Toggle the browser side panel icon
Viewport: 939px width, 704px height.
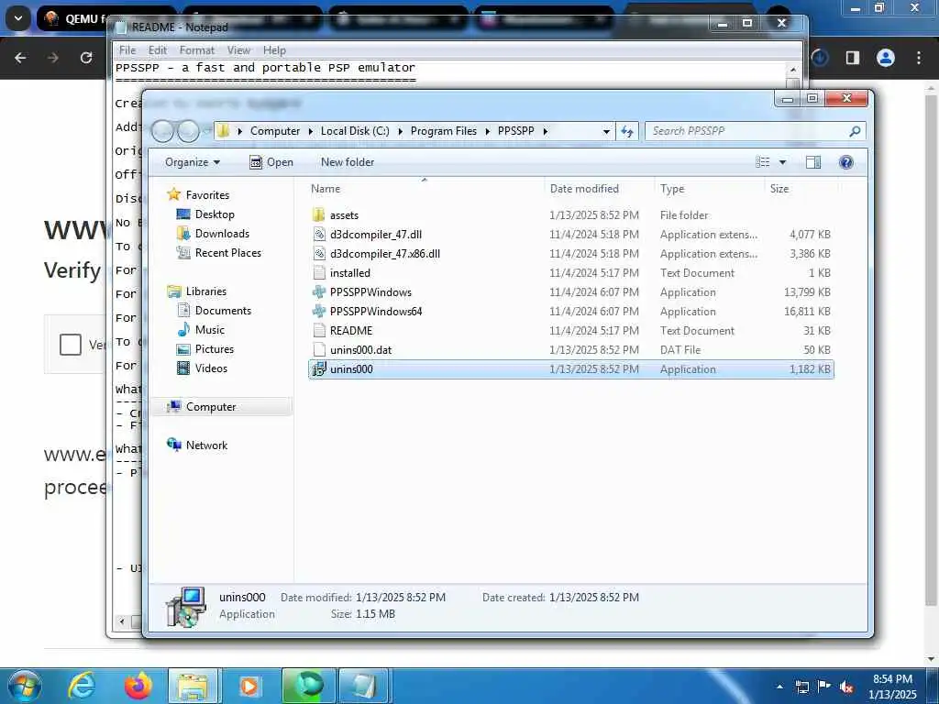[853, 58]
